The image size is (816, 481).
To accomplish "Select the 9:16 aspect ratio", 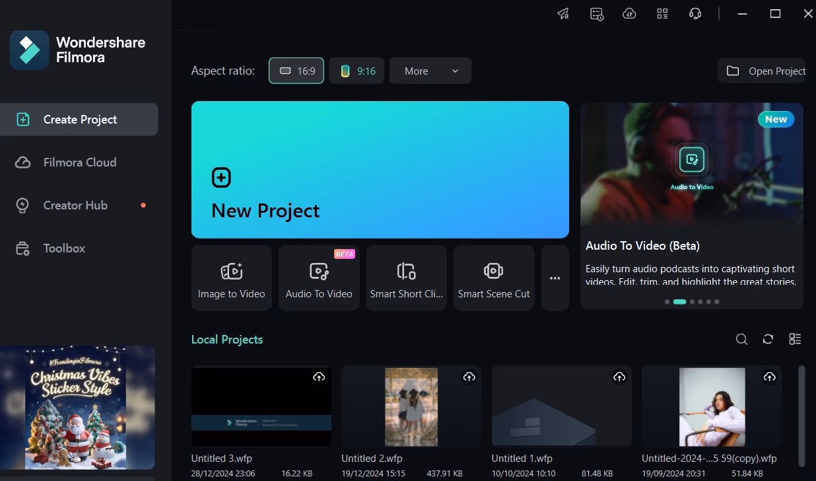I will (x=357, y=71).
